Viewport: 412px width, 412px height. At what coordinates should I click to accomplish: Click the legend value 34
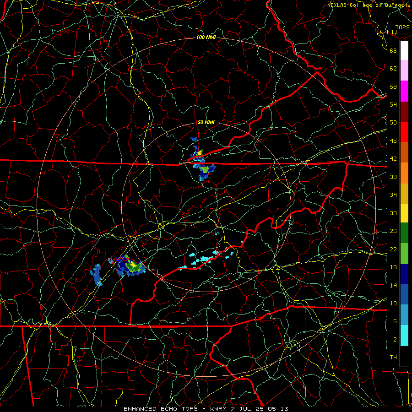[x=393, y=195]
